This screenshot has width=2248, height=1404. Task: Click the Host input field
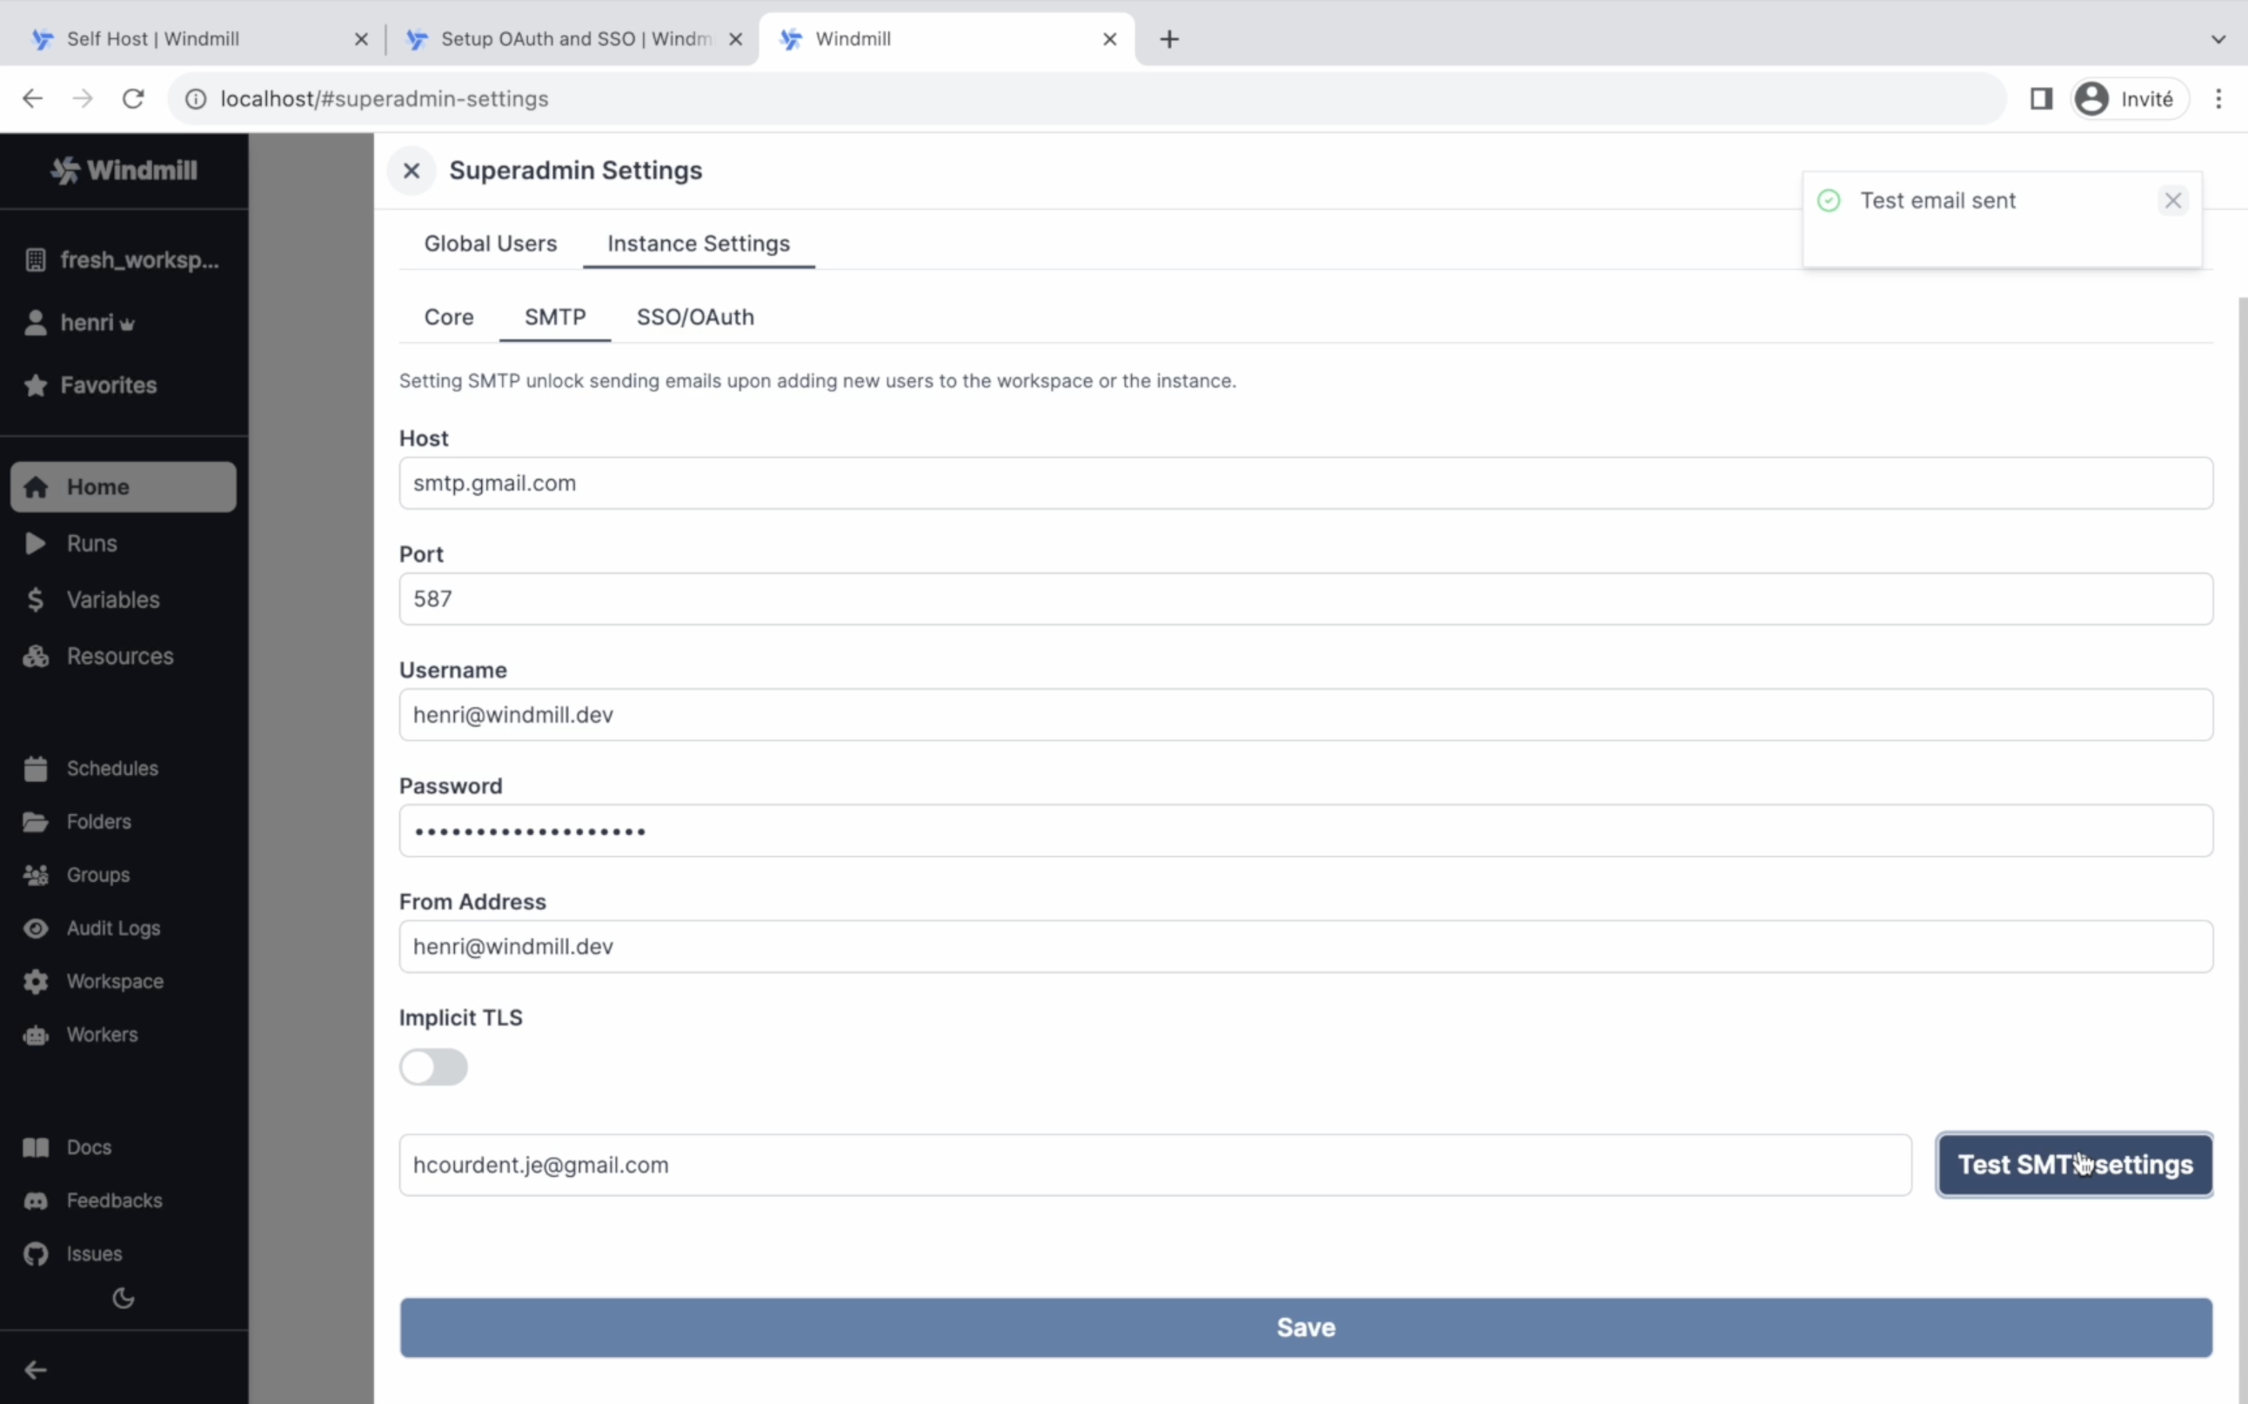coord(1306,483)
